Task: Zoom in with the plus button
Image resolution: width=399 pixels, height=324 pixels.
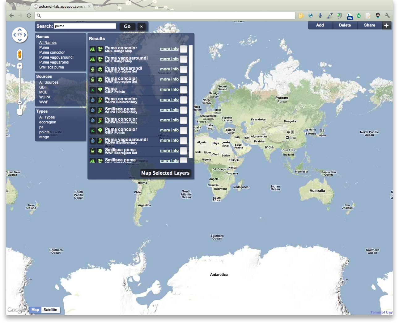Action: click(x=20, y=66)
